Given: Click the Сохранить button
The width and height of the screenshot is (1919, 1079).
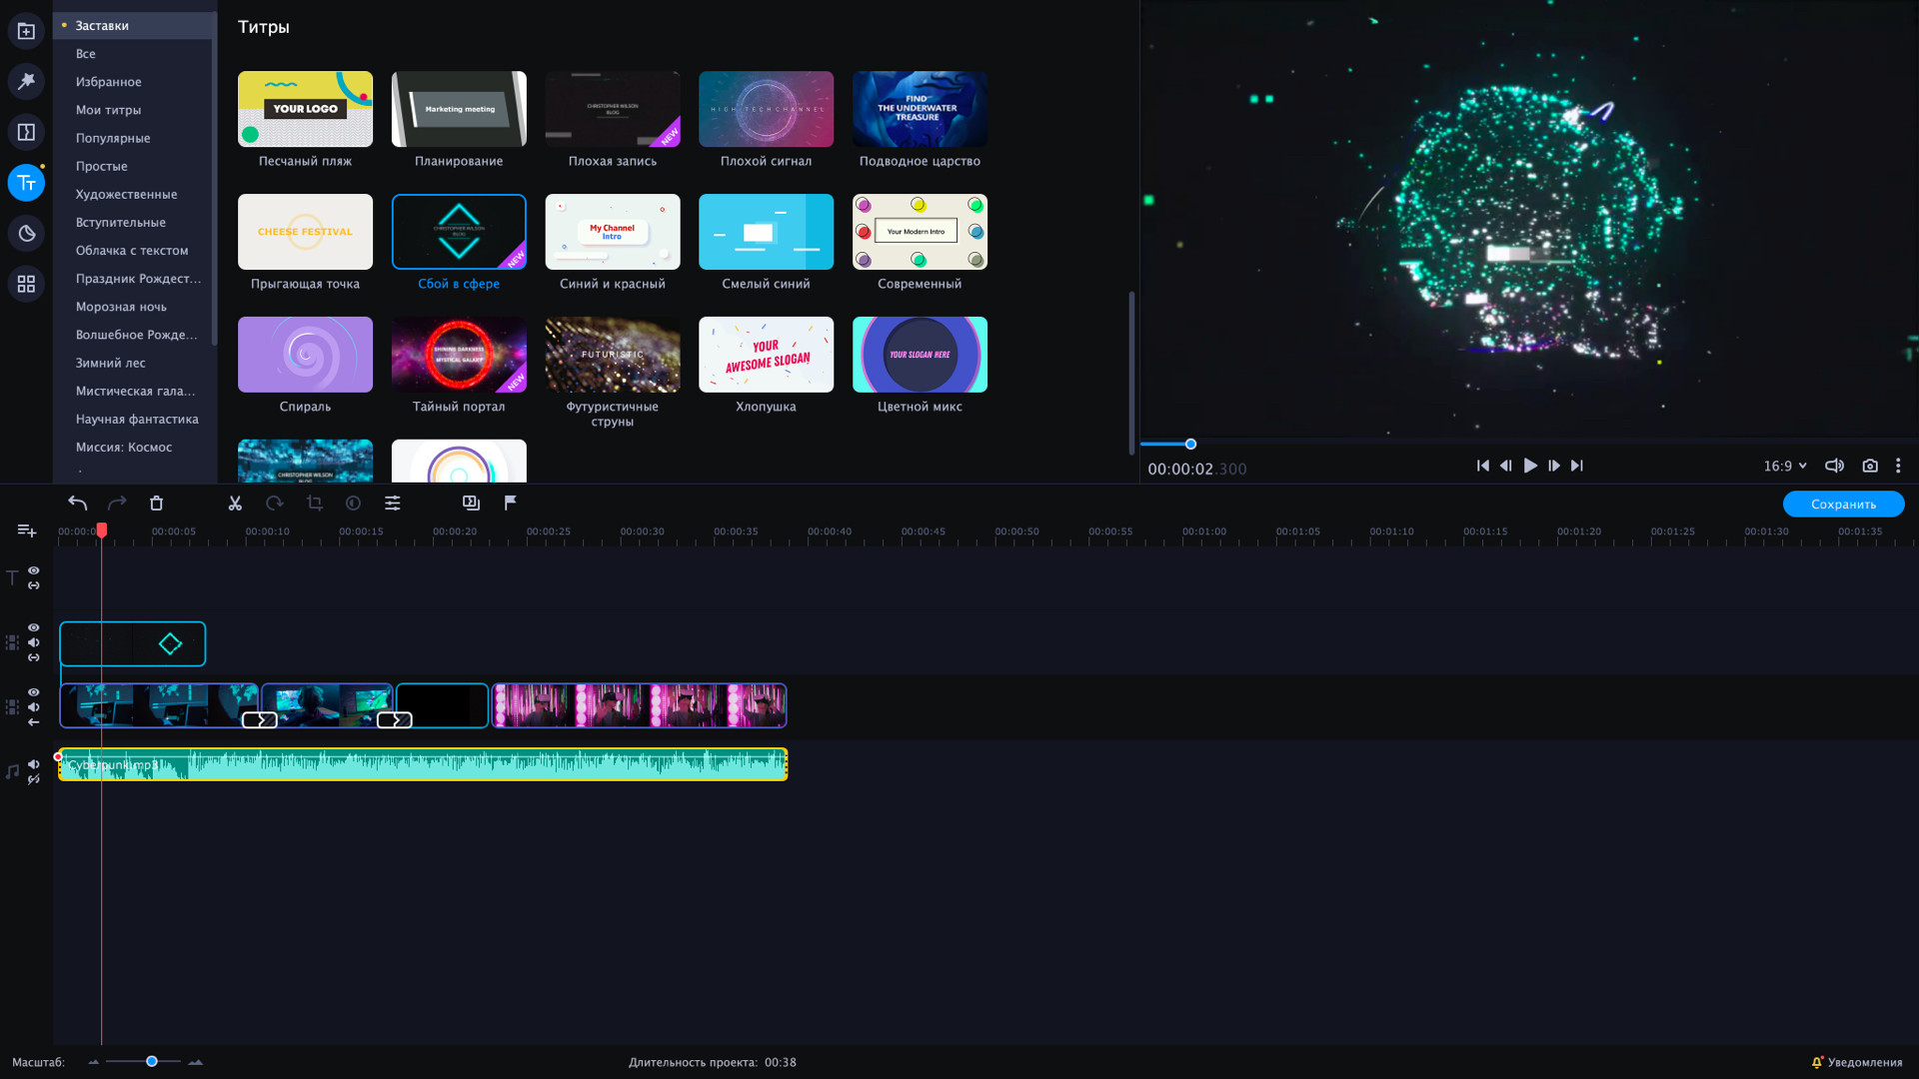Looking at the screenshot, I should tap(1843, 504).
